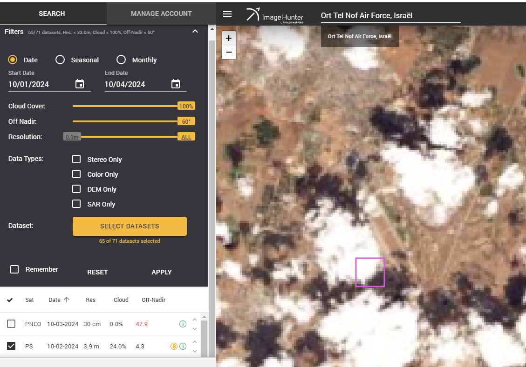Click the PS resolution value 3.9 m
This screenshot has height=367, width=526.
(x=91, y=346)
